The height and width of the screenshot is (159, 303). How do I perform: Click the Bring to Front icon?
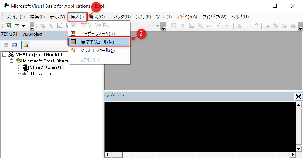click(42, 26)
